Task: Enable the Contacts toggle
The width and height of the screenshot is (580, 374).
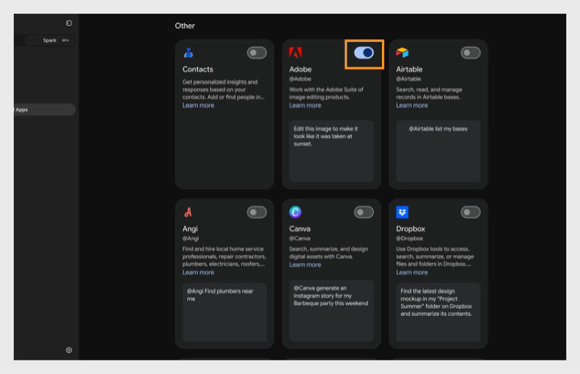Action: point(257,53)
